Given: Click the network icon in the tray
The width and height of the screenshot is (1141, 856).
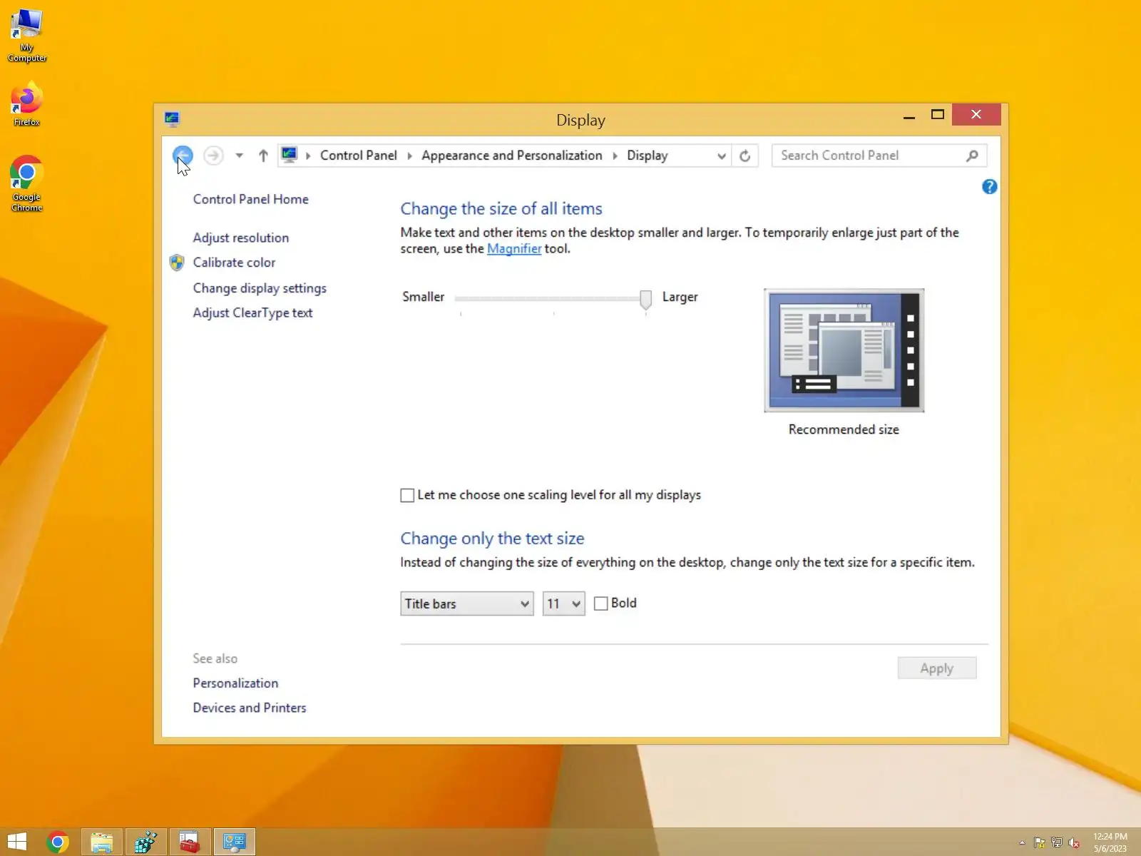Looking at the screenshot, I should (x=1057, y=842).
